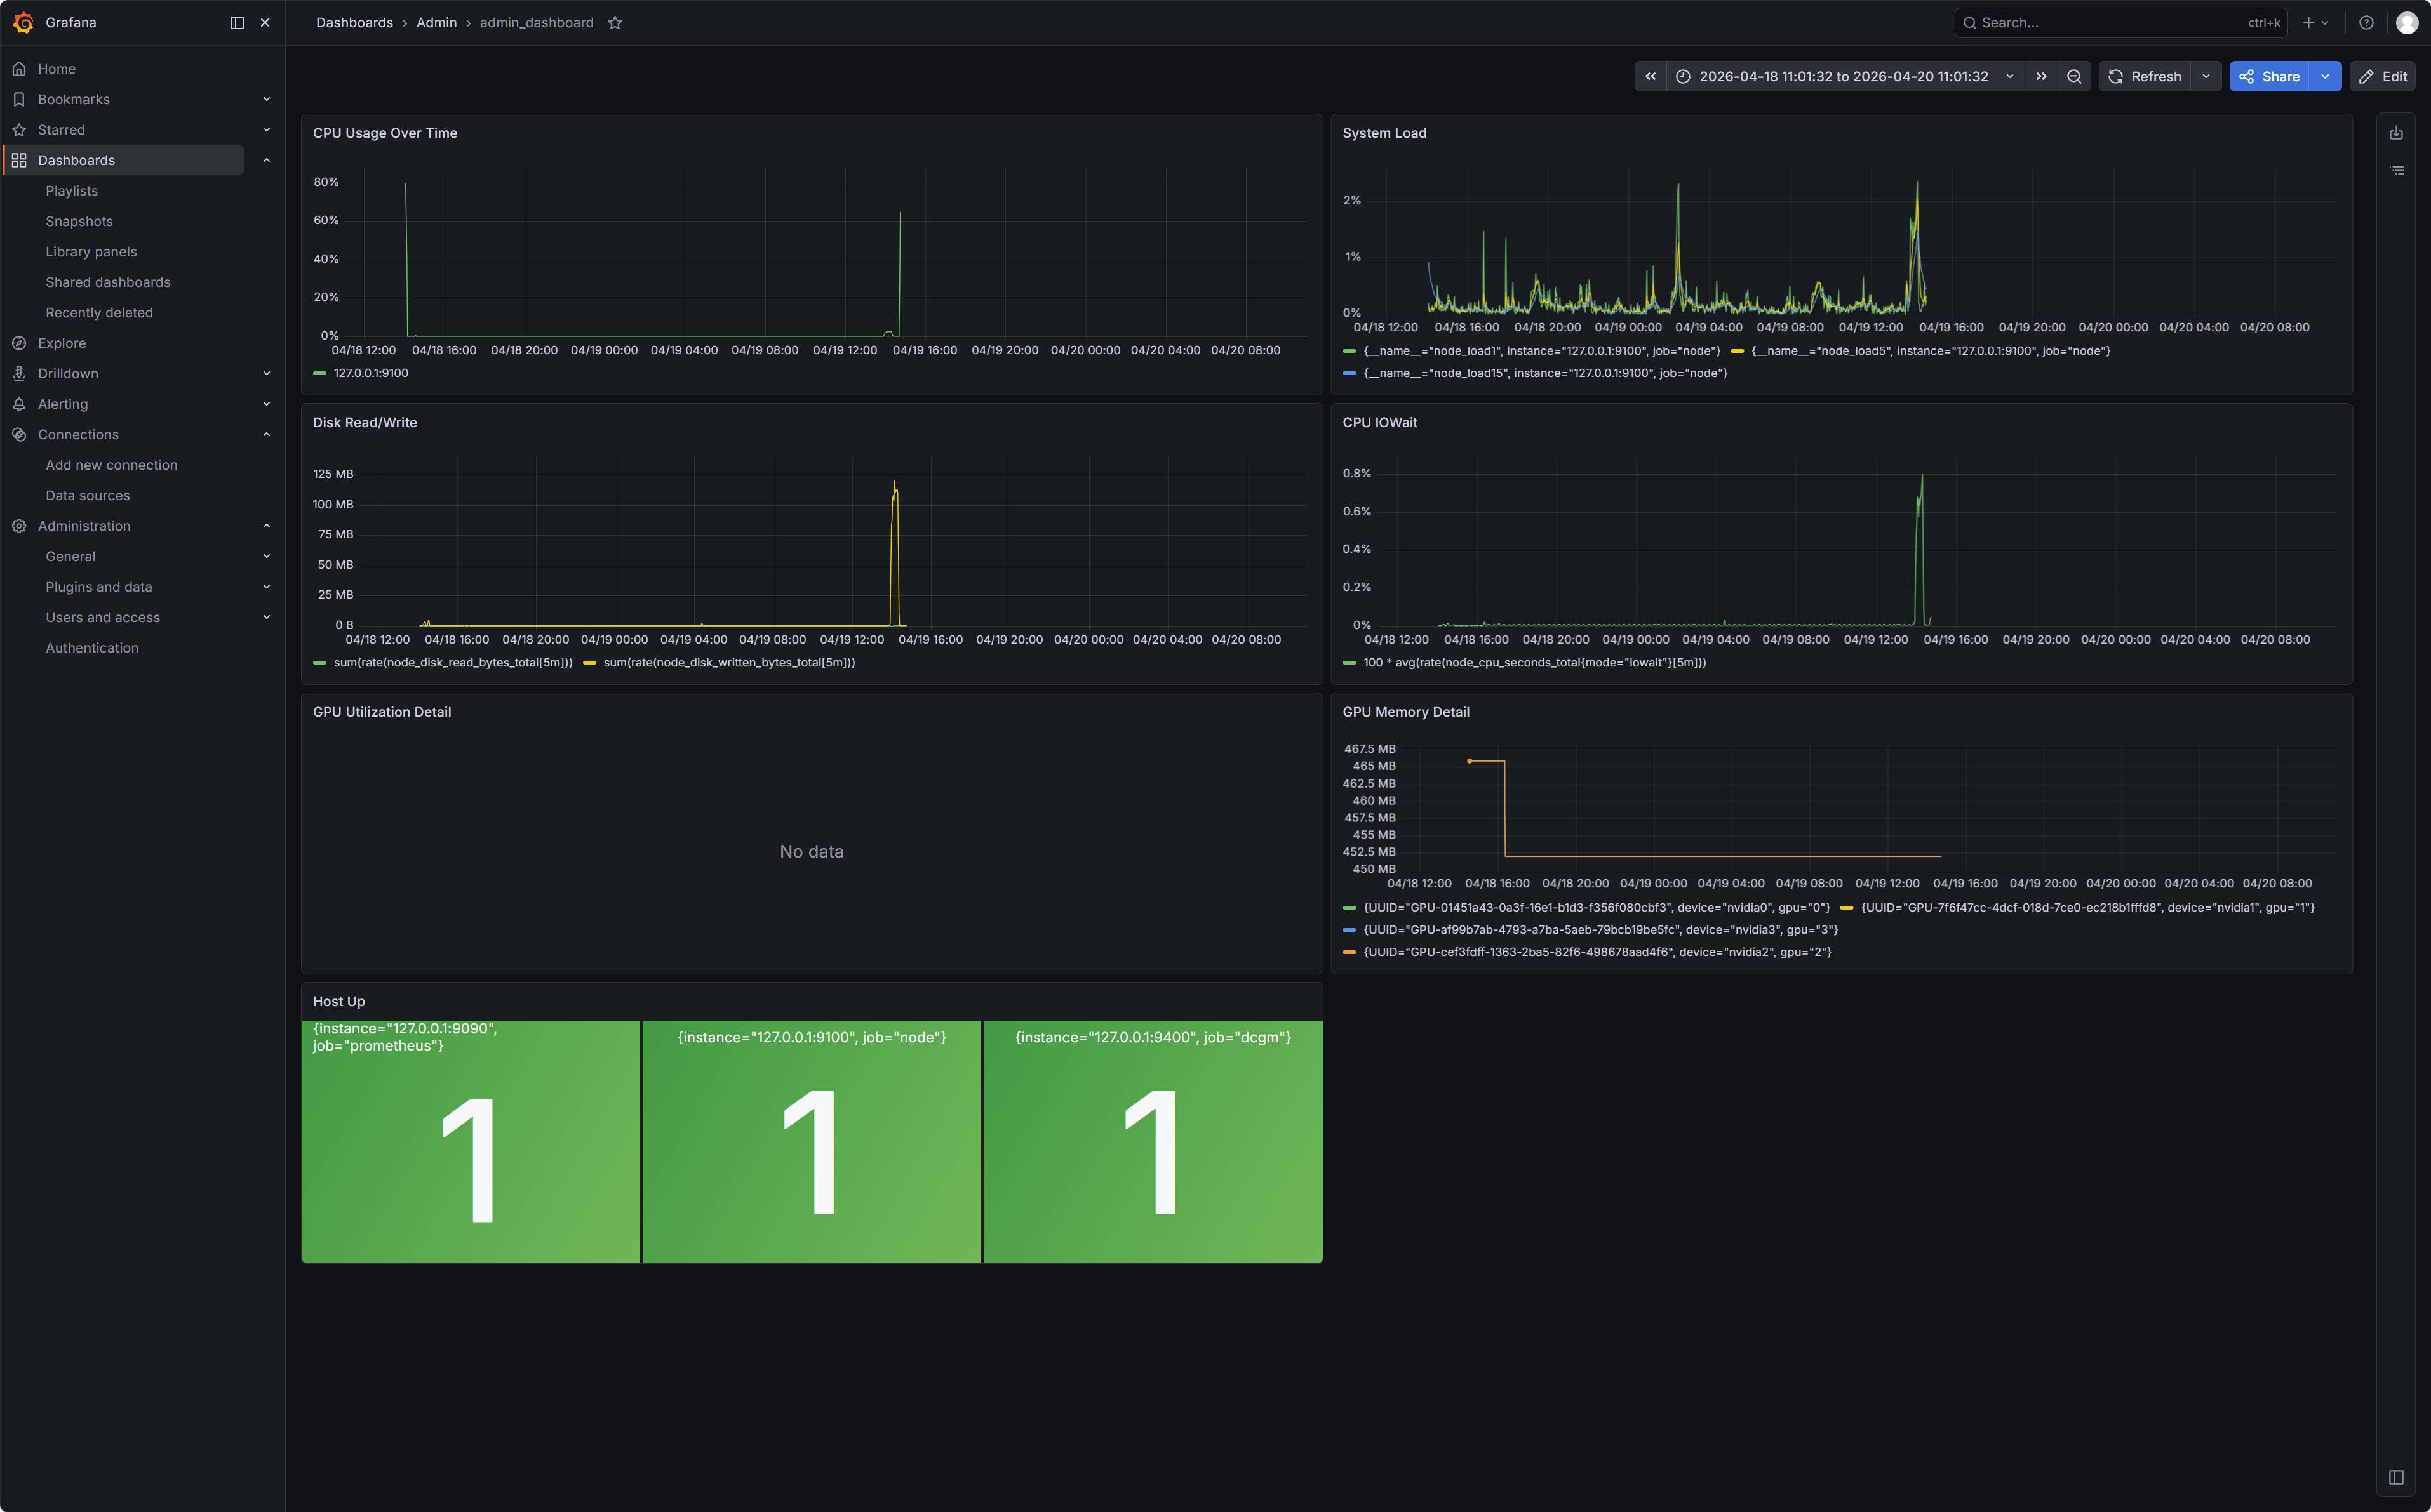The width and height of the screenshot is (2431, 1512).
Task: Toggle disk written bytes series in legend
Action: click(728, 663)
